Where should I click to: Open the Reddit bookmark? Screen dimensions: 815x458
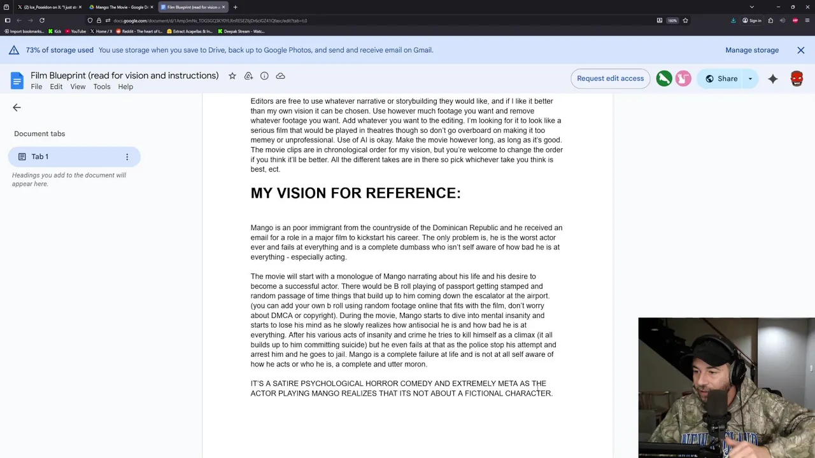(139, 31)
